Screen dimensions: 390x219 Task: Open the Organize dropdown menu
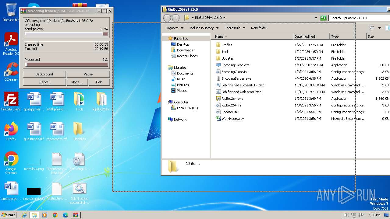pyautogui.click(x=175, y=28)
